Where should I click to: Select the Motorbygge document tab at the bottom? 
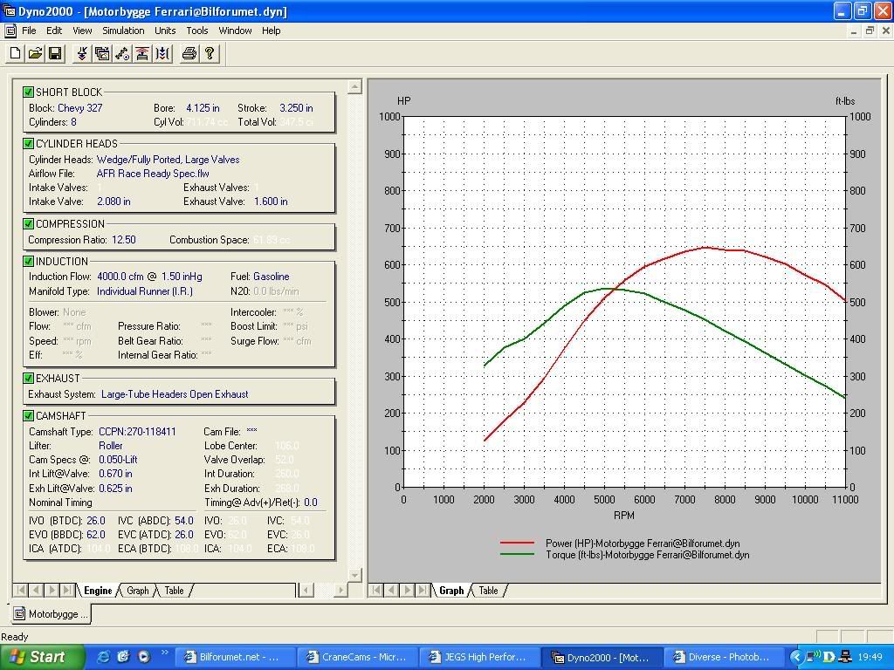[x=52, y=614]
